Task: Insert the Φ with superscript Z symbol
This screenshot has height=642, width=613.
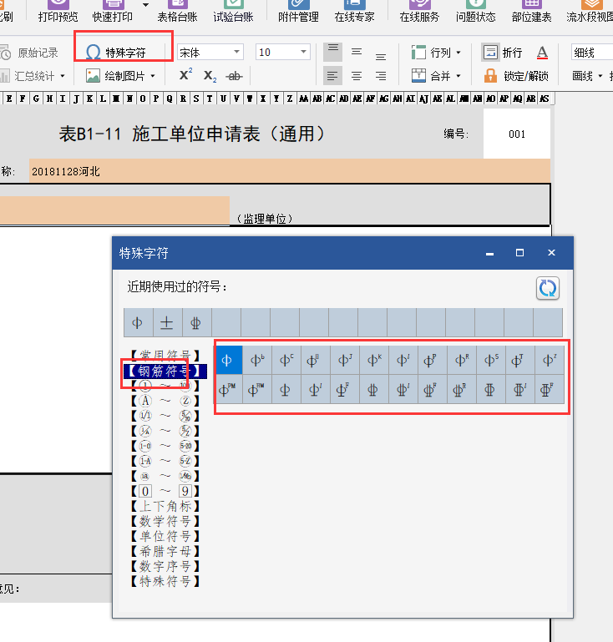Action: (550, 361)
